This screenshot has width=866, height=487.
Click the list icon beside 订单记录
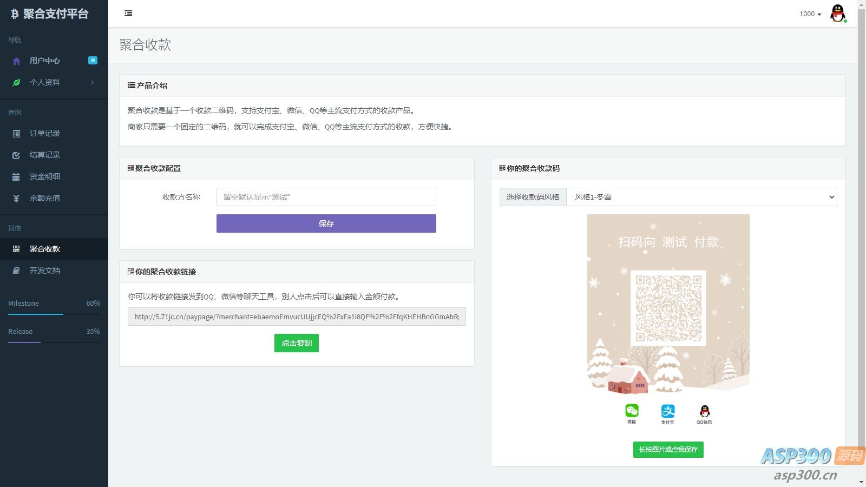click(x=16, y=134)
